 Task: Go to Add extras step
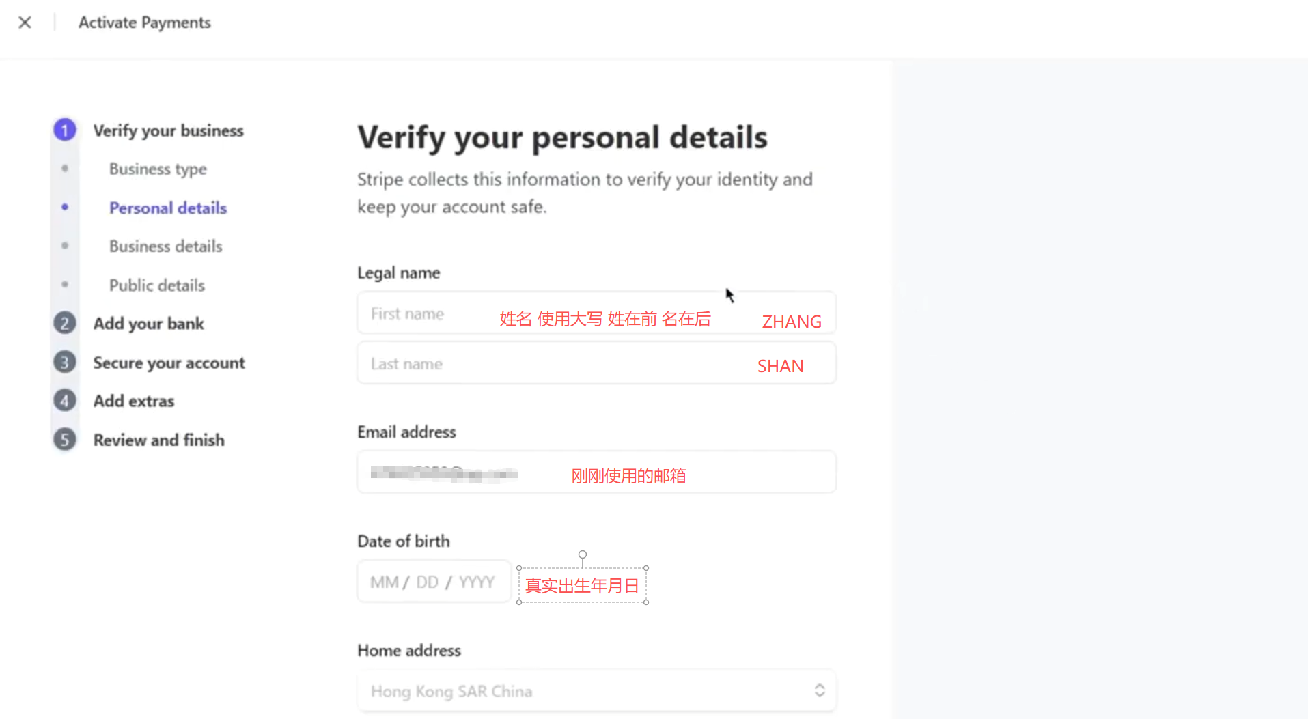click(134, 401)
